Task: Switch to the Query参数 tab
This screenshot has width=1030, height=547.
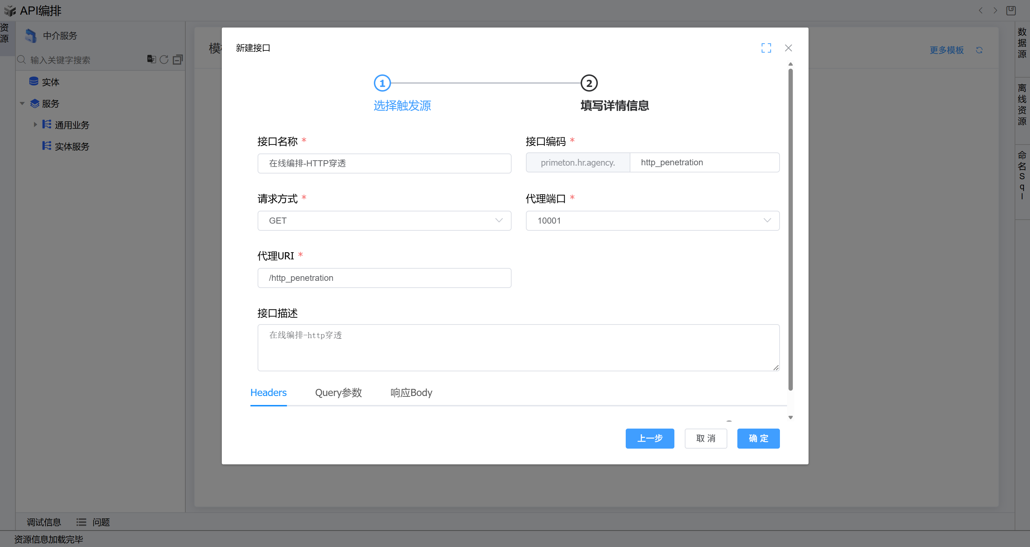Action: (x=338, y=393)
